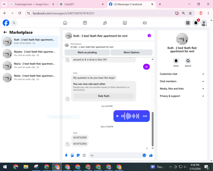
Task: Open the Facebook menu grid icon
Action: [188, 23]
